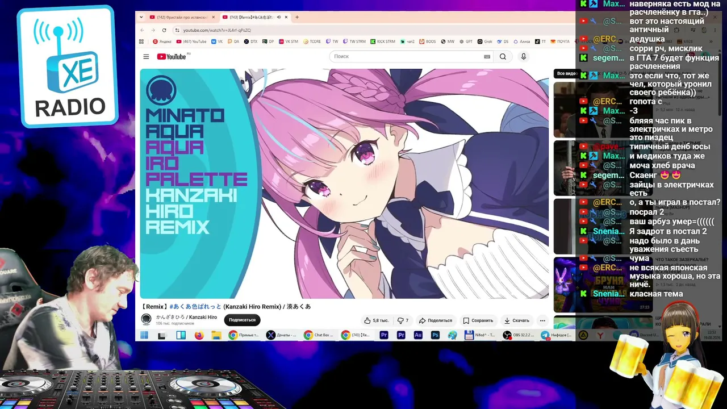
Task: Switch to Adobe Audition in the taskbar
Action: [418, 335]
